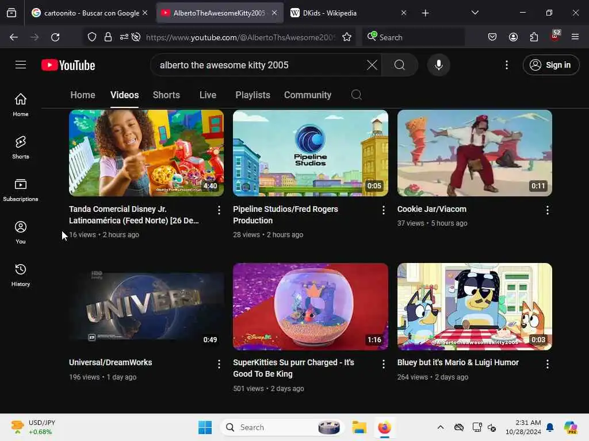Viewport: 589px width, 441px height.
Task: Expand the list all tabs chevron
Action: click(x=475, y=13)
